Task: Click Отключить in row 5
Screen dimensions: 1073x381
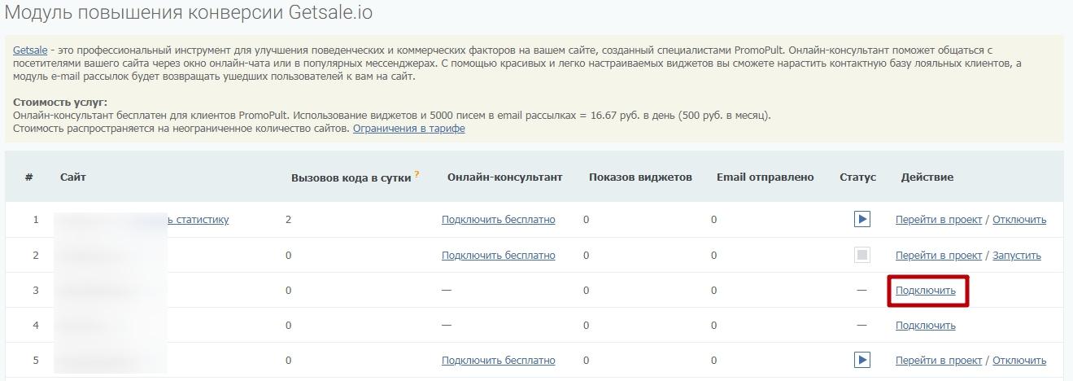Action: tap(1019, 361)
